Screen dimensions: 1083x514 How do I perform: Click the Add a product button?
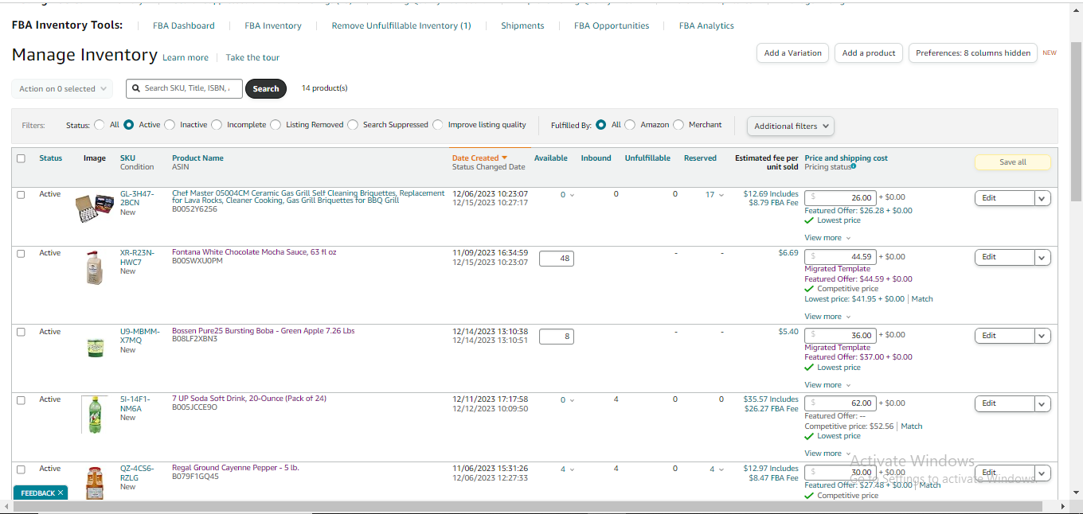[869, 53]
